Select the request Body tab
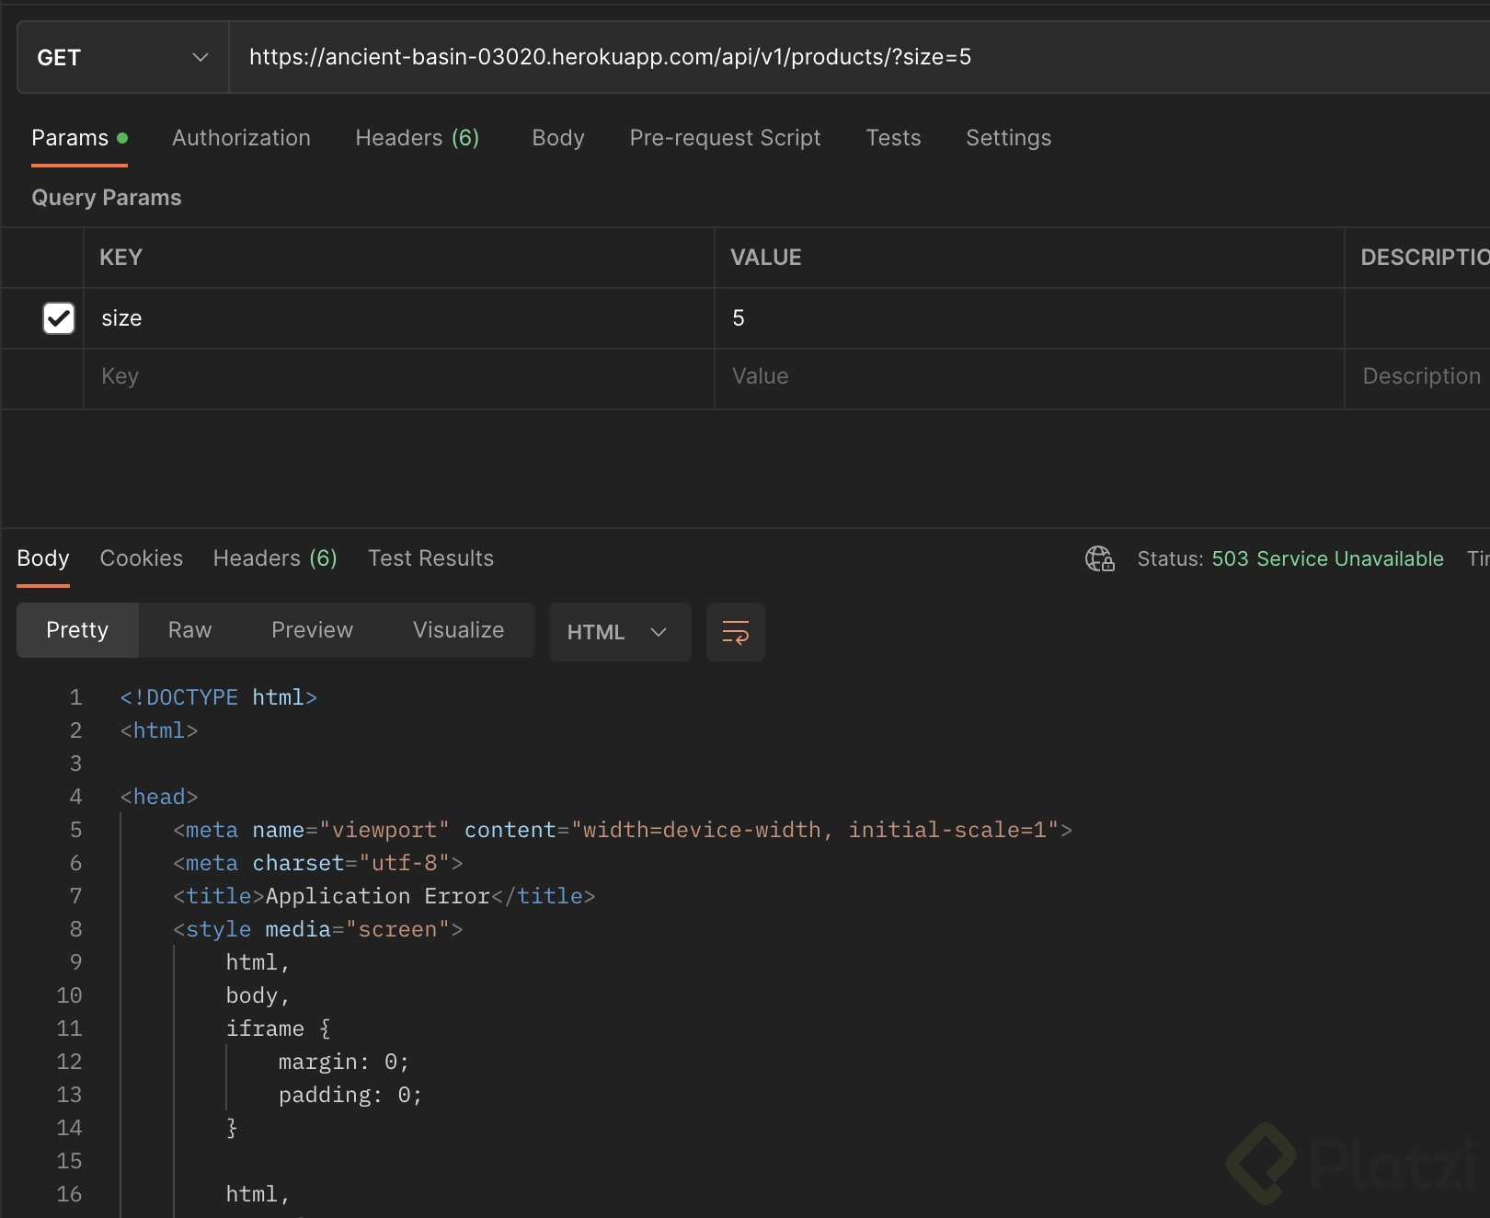Screen dimensions: 1490x1218 tap(557, 138)
